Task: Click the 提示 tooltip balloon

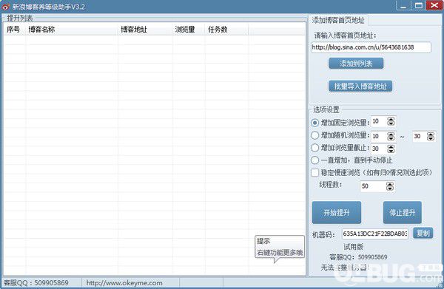Action: point(280,247)
